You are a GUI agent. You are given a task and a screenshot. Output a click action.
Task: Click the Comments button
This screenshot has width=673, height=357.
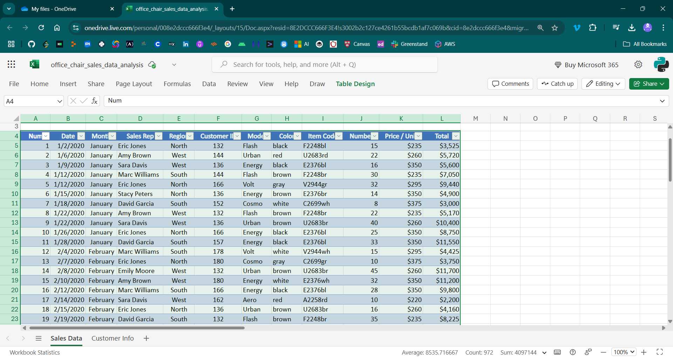[510, 84]
